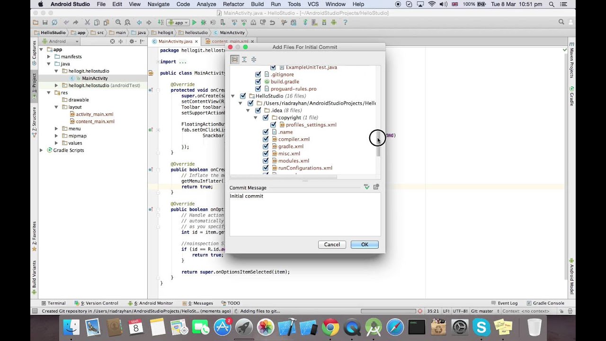Screen dimensions: 606x341
Task: Uncheck the HelloStudio (16 files) checkbox
Action: coord(243,96)
